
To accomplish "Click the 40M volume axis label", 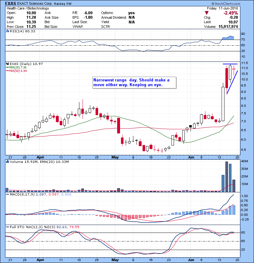I will click(244, 161).
